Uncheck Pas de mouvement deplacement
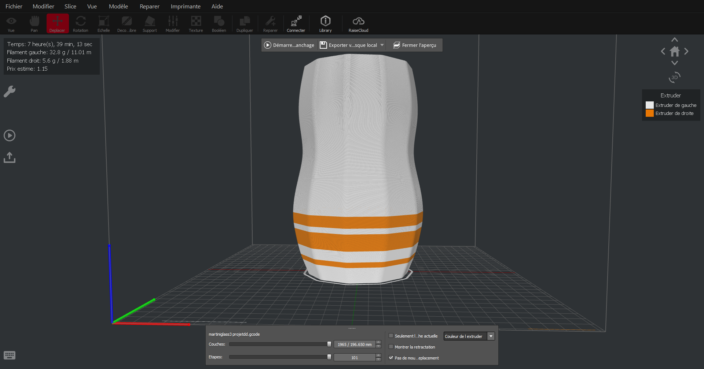Screen dimensions: 704x369 (x=391, y=358)
